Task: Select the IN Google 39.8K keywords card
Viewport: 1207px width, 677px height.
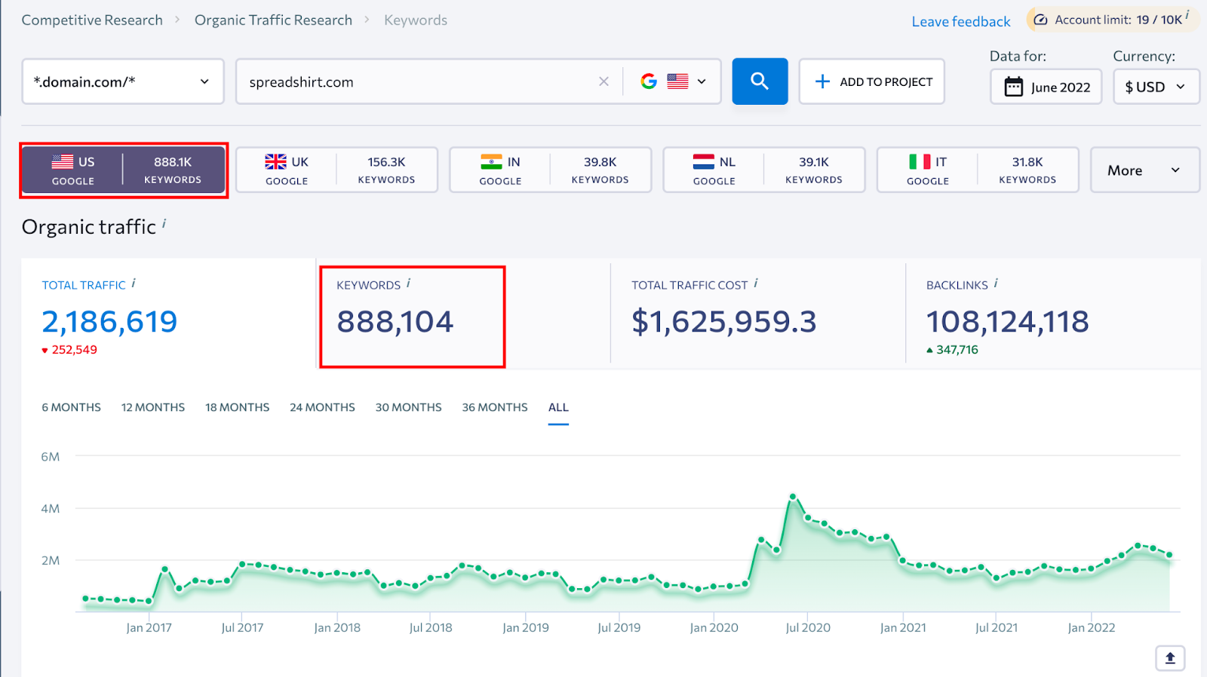Action: 551,170
